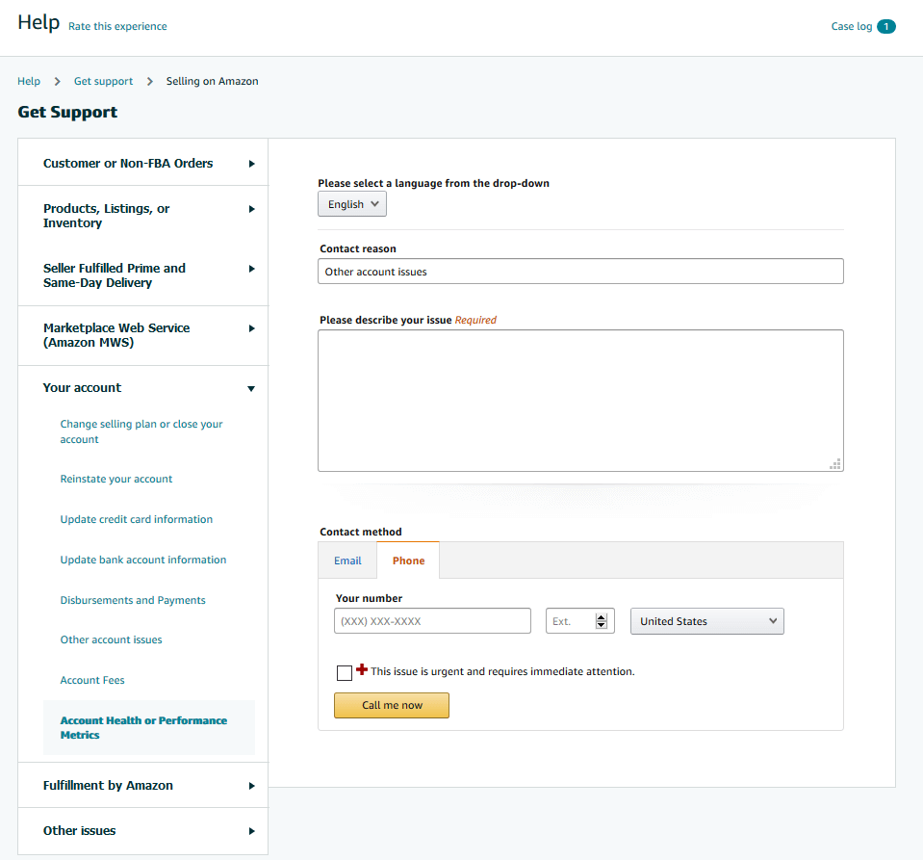Click the textarea resize grip
This screenshot has width=923, height=860.
point(835,464)
